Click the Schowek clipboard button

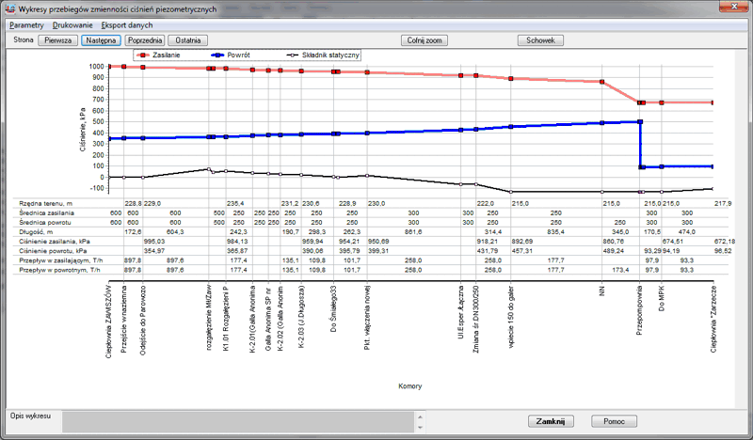tap(540, 40)
